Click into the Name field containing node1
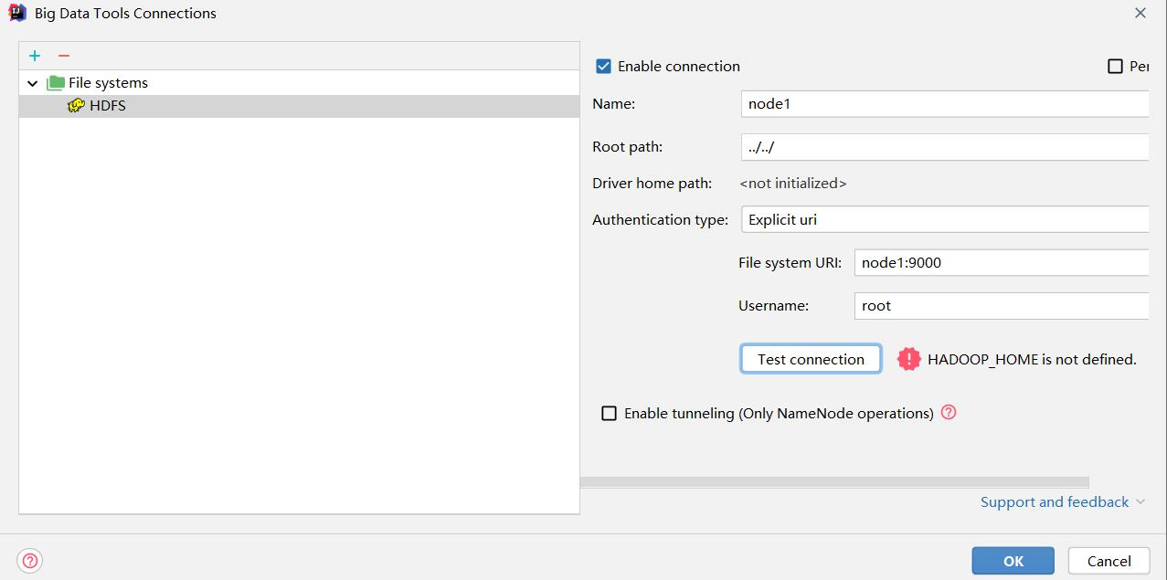1167x580 pixels. click(944, 103)
